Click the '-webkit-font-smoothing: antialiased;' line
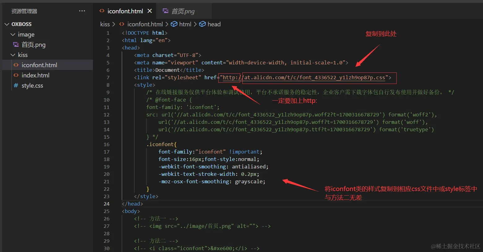Viewport: 483px width, 252px height. point(214,167)
